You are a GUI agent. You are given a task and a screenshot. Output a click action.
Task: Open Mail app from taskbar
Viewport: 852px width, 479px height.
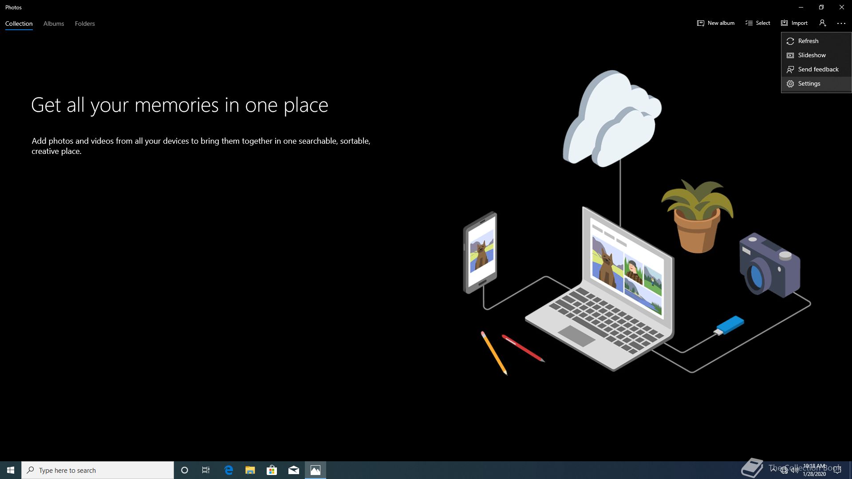coord(293,470)
